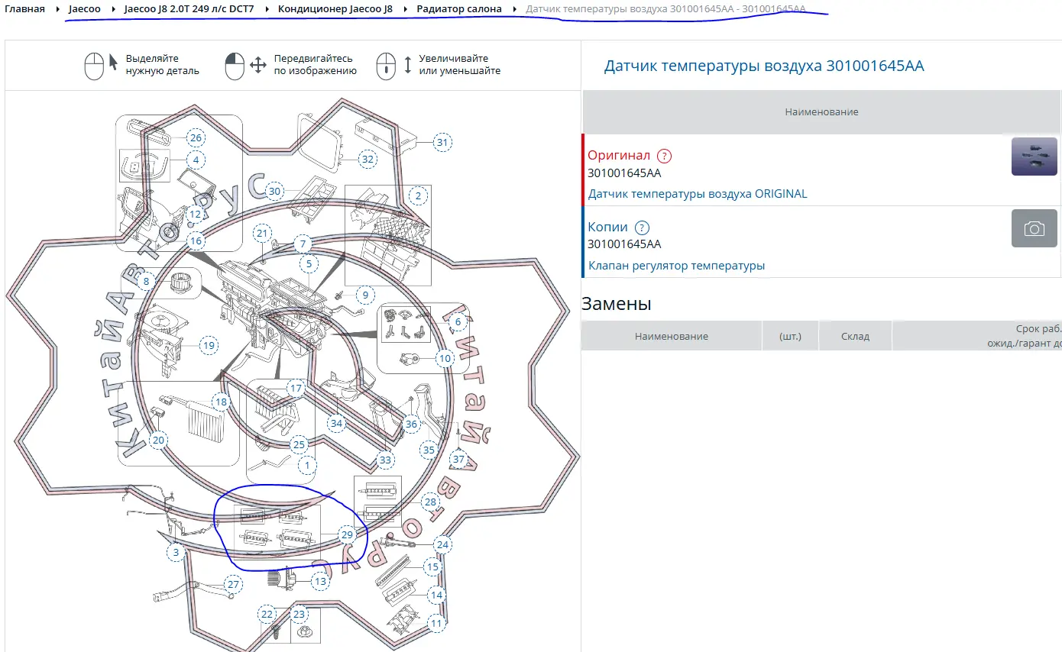Select part number 31 on the diagram
Viewport: 1062px width, 652px height.
(442, 142)
